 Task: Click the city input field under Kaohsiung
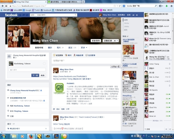click(x=27, y=70)
